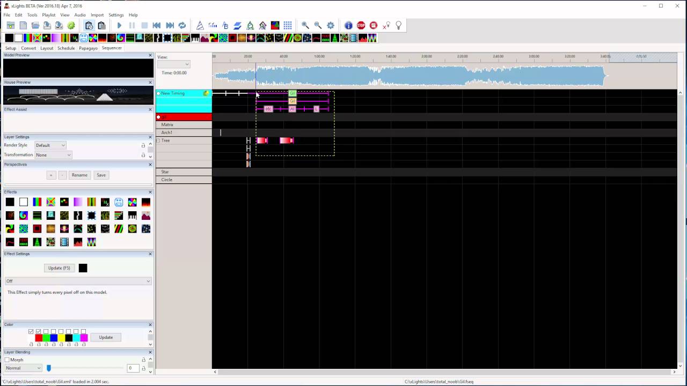Click the Pause button in the toolbar

(x=131, y=25)
